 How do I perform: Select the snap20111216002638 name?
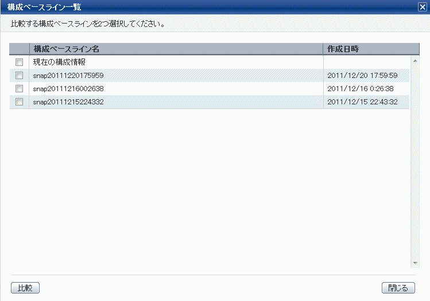tap(68, 89)
